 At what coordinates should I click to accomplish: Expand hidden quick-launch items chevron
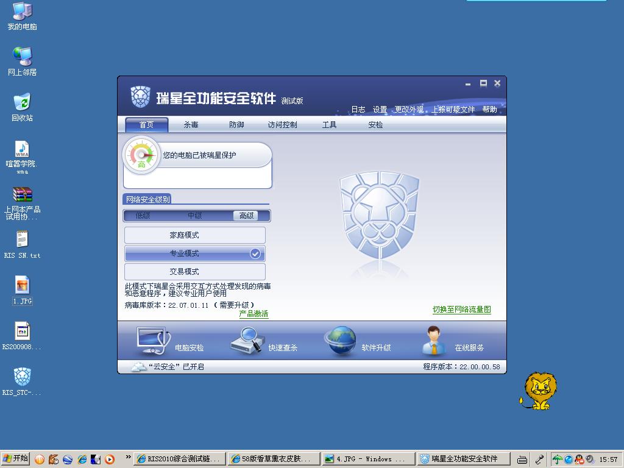[x=128, y=457]
